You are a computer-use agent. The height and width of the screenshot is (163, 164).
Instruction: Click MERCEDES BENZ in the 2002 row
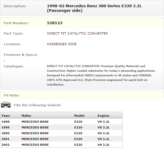point(35,145)
